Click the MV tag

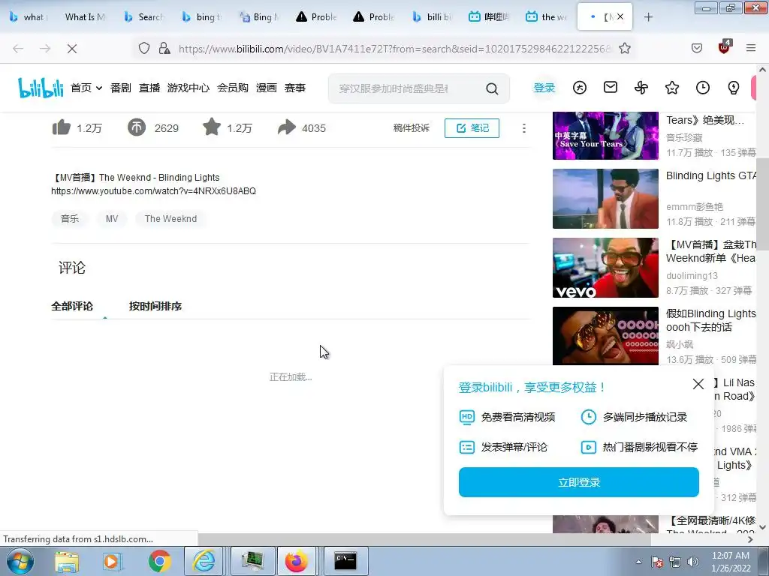[x=112, y=218]
